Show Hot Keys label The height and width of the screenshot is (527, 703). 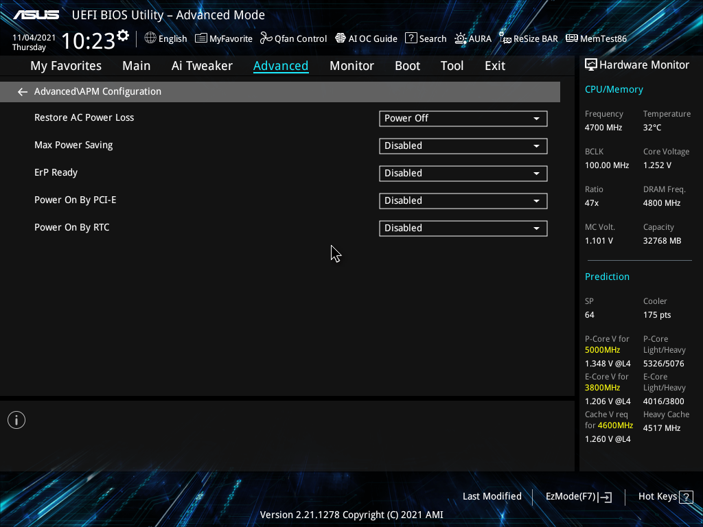click(657, 497)
